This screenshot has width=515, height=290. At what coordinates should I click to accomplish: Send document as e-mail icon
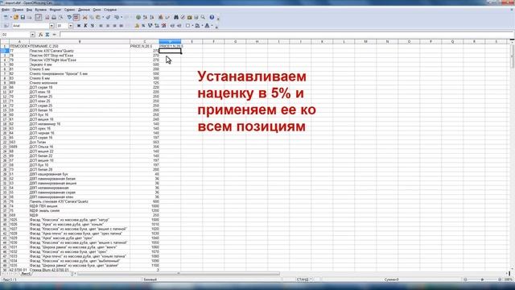tap(29, 17)
